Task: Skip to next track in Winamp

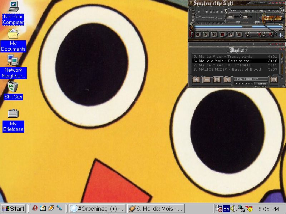Action: (231, 34)
